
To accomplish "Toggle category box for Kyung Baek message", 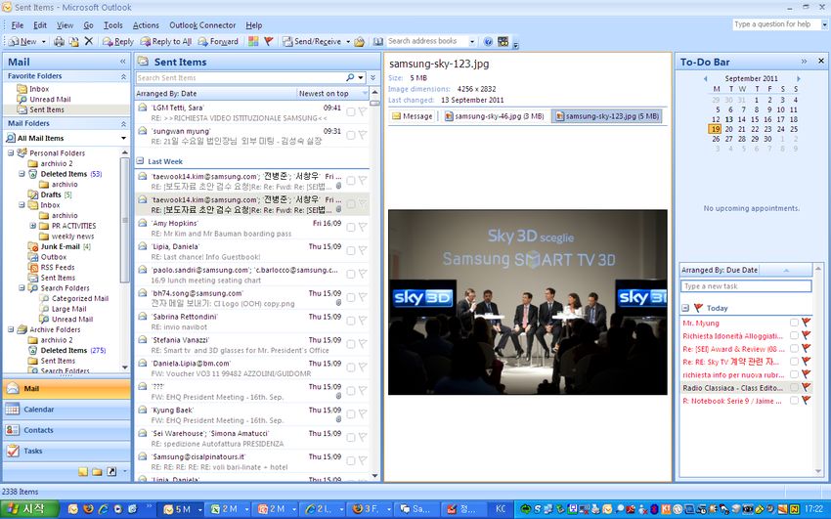I will (x=350, y=414).
